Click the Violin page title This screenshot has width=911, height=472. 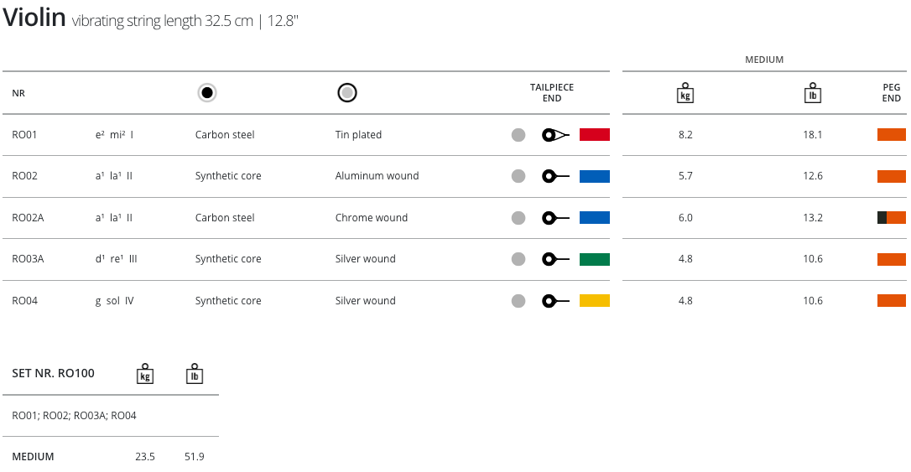point(34,18)
